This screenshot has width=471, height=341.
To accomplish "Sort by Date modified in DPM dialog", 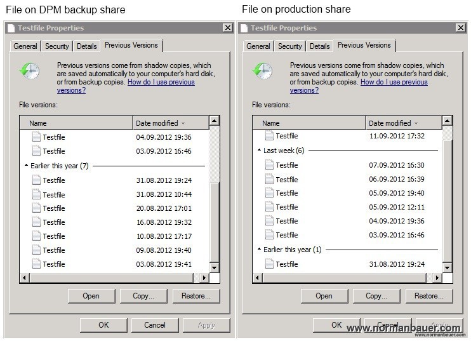I will coord(159,123).
